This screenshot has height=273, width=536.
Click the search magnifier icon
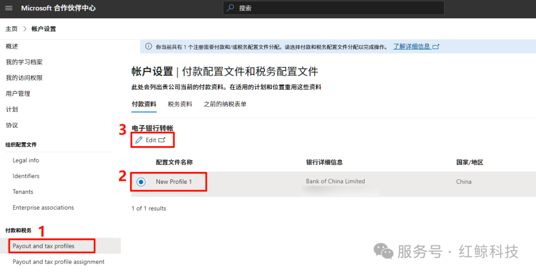click(231, 8)
